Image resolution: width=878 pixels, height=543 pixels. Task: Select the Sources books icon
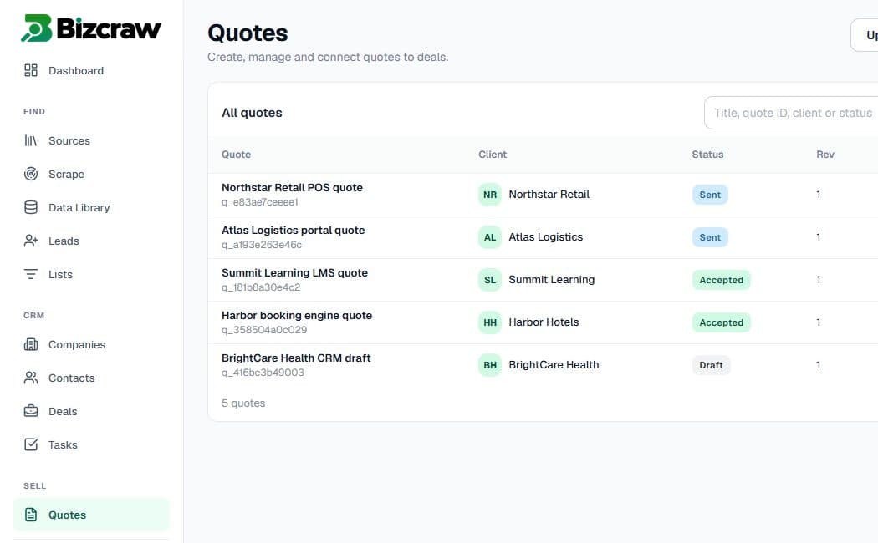click(31, 140)
